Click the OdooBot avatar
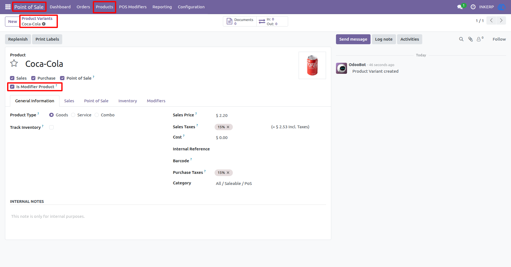Viewport: 511px width, 267px height. pyautogui.click(x=341, y=68)
